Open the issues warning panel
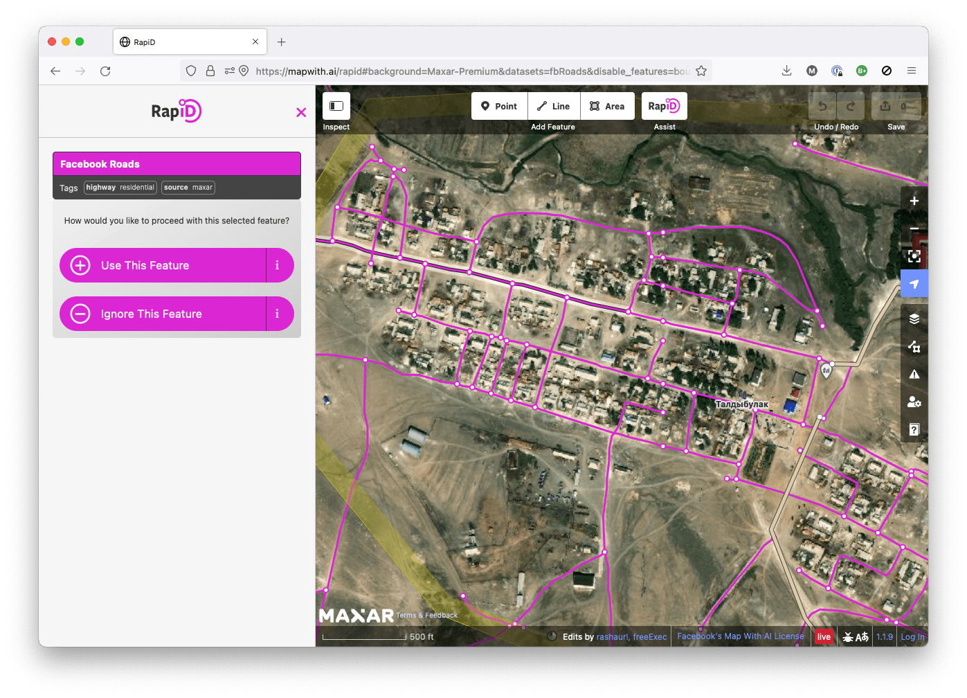This screenshot has height=698, width=967. (914, 374)
